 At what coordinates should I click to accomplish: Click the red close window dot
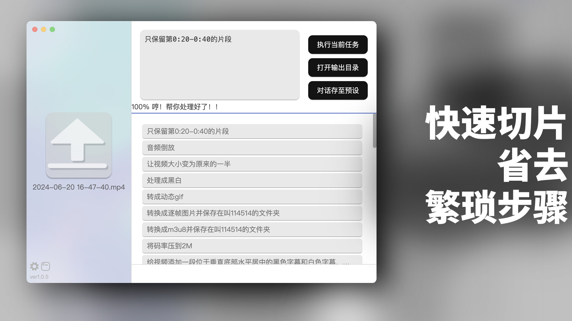(35, 29)
